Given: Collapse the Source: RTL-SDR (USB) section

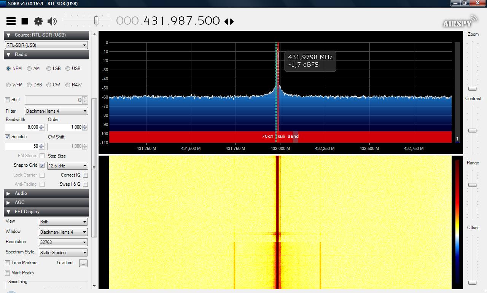Looking at the screenshot, I should tap(46, 35).
